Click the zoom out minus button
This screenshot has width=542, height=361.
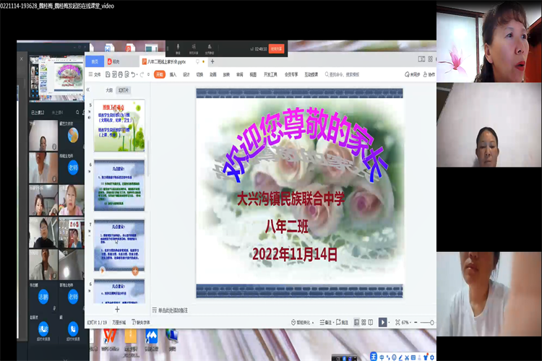tap(416, 322)
